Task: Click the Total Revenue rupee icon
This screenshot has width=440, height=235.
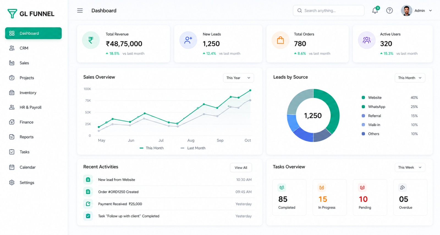Action: [91, 40]
